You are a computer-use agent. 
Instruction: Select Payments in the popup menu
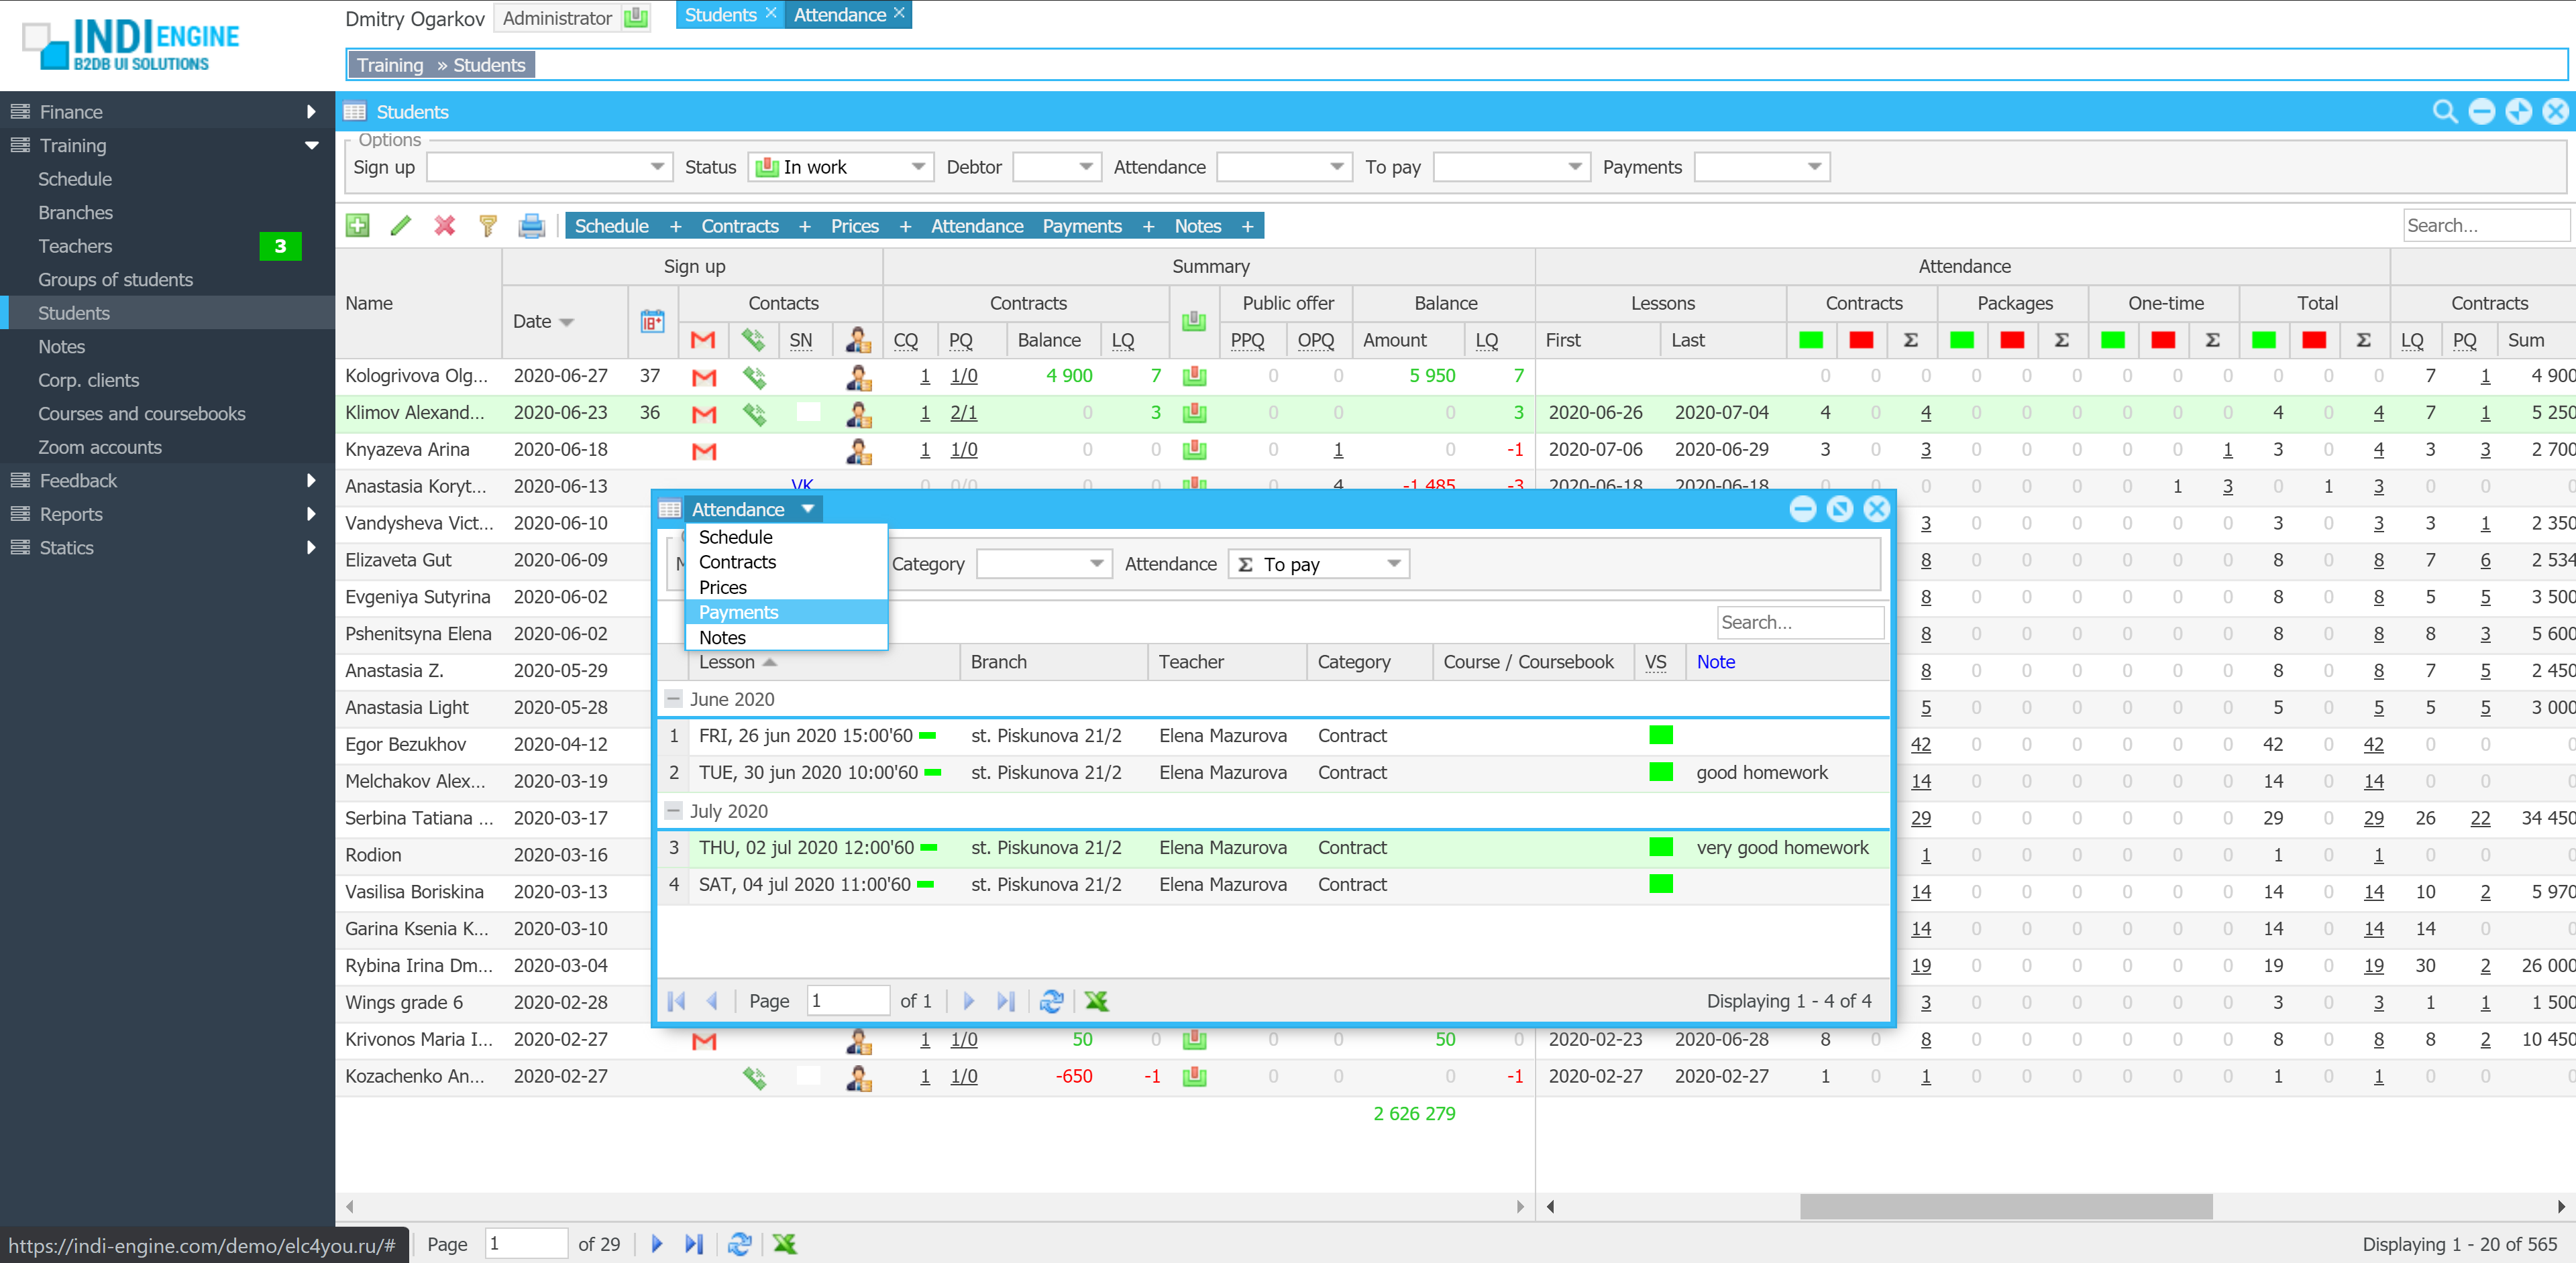738,613
